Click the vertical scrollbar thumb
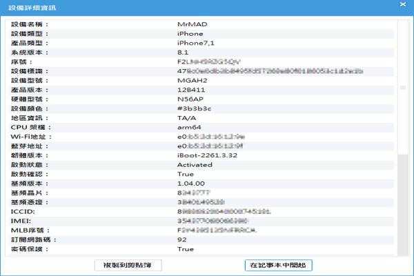Viewport: 414px width, 276px height. click(x=403, y=88)
